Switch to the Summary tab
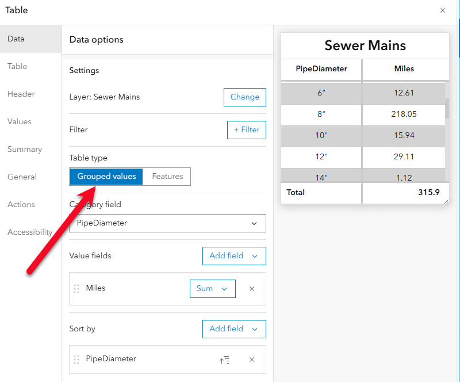460x382 pixels. [25, 149]
